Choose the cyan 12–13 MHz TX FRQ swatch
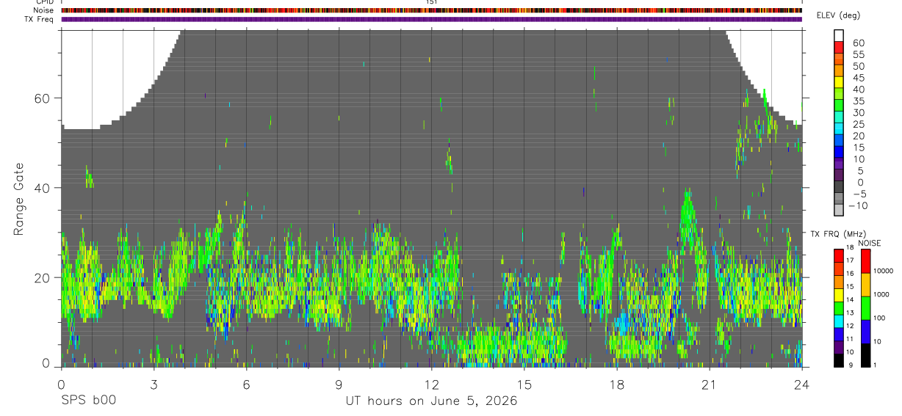 pos(839,321)
